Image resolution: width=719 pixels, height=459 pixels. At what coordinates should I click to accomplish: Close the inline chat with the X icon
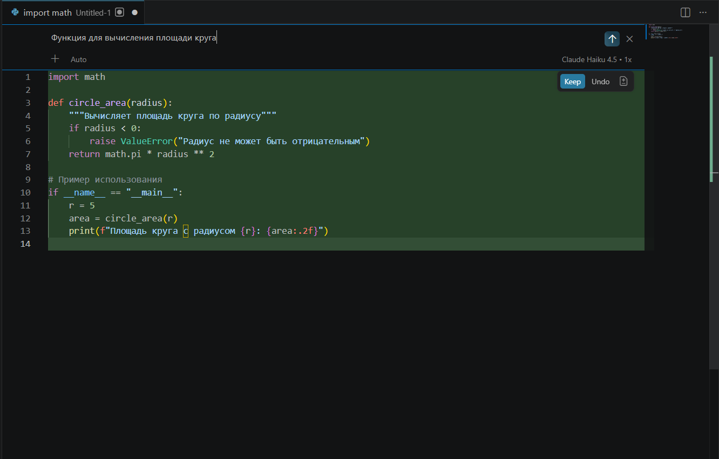pos(629,39)
